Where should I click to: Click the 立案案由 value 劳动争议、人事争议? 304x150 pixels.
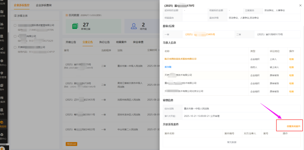pyautogui.click(x=274, y=10)
